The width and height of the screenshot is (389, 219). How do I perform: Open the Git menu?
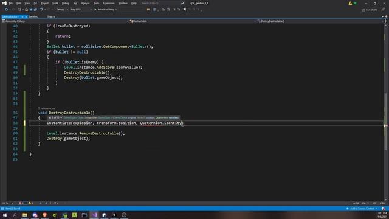click(35, 4)
